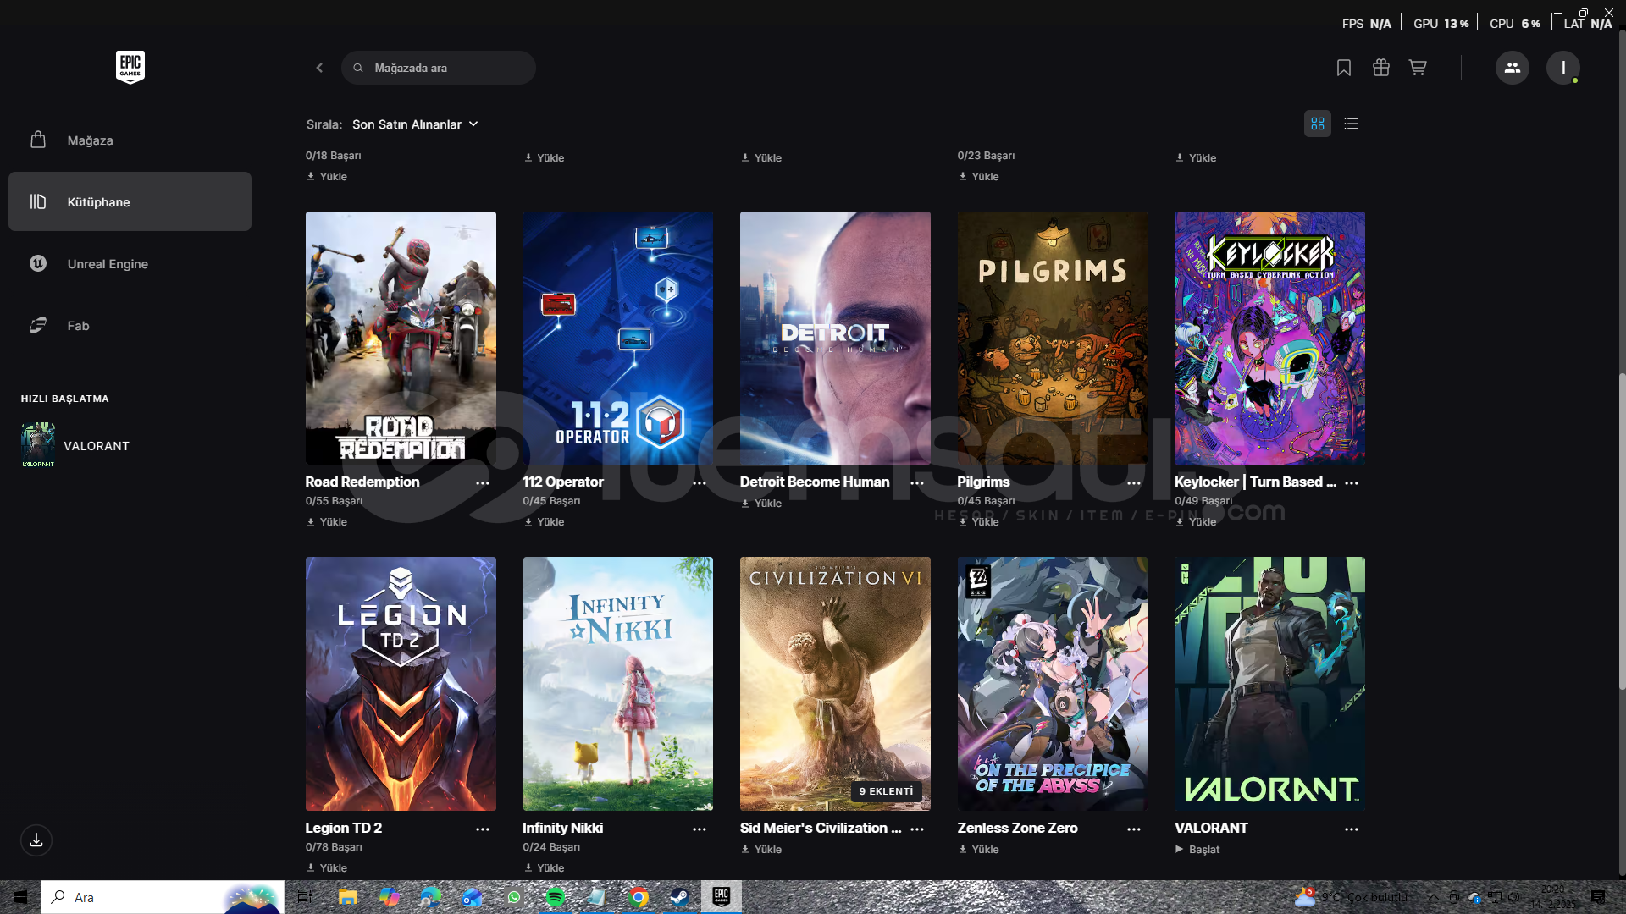
Task: Switch to list view
Action: click(x=1351, y=124)
